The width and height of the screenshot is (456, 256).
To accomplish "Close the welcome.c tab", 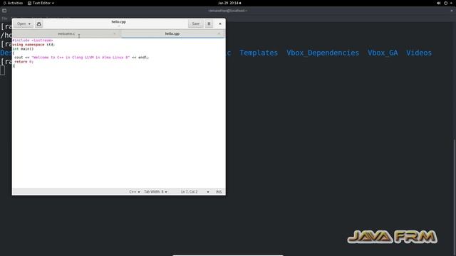I will (x=115, y=33).
